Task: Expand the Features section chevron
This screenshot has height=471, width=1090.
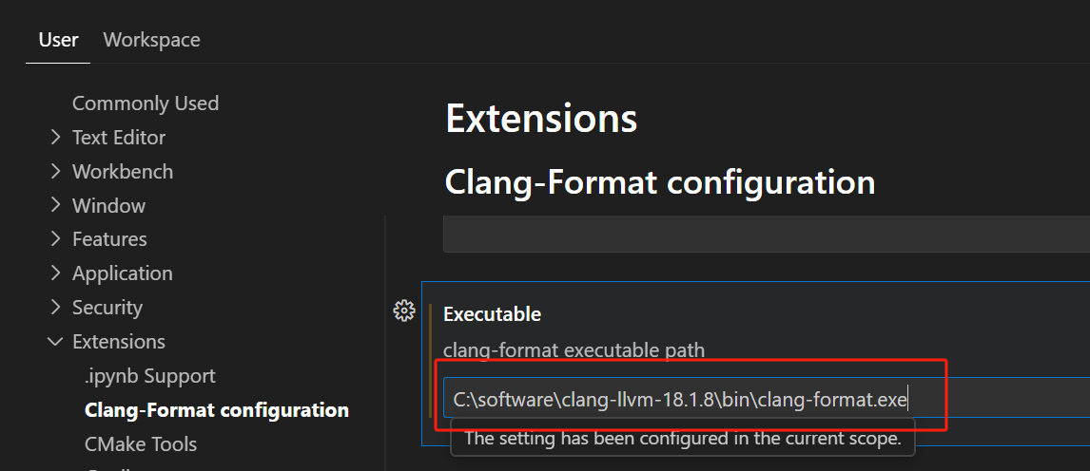Action: point(55,239)
